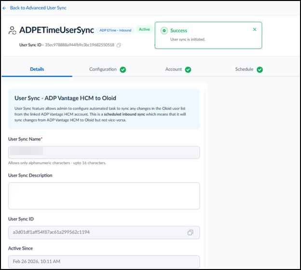The image size is (301, 270).
Task: Click the back arrow icon
Action: [4, 8]
